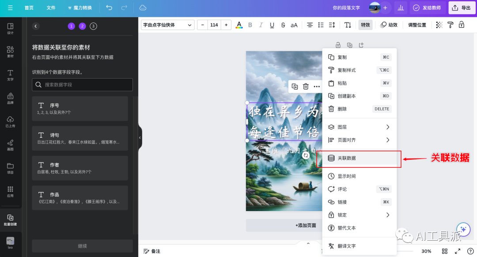Click the 特效 effects button

coord(365,25)
